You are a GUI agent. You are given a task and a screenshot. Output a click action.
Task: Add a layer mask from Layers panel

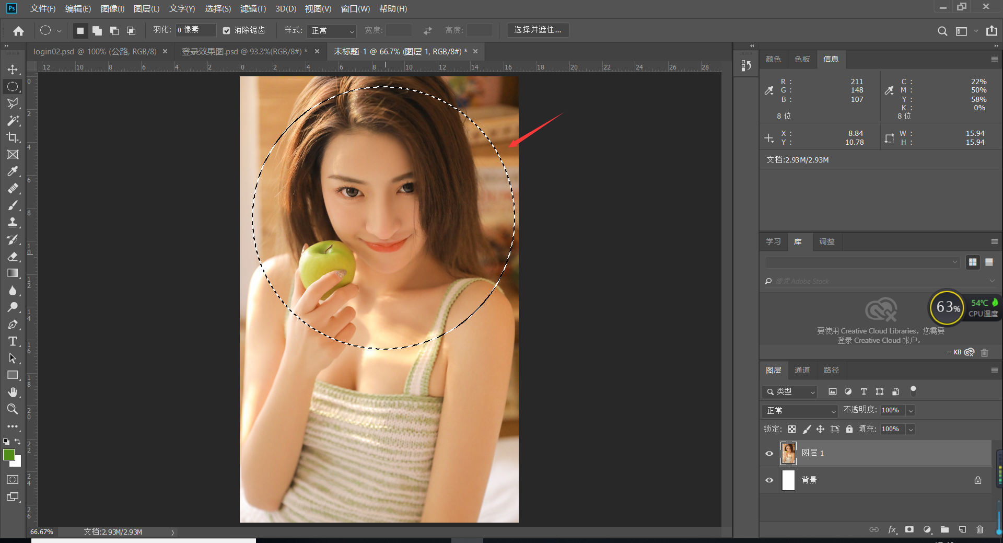(909, 529)
